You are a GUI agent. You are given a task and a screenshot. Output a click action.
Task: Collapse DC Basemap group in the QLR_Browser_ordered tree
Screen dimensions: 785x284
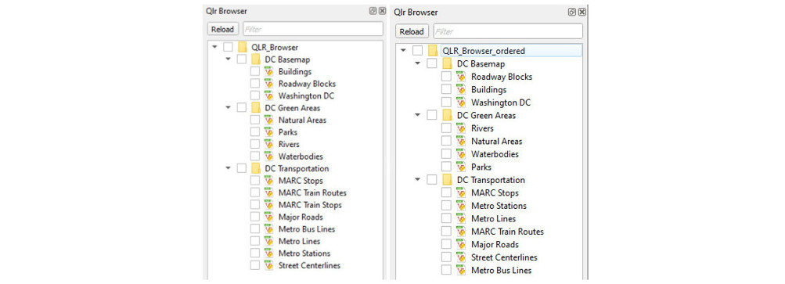[417, 63]
